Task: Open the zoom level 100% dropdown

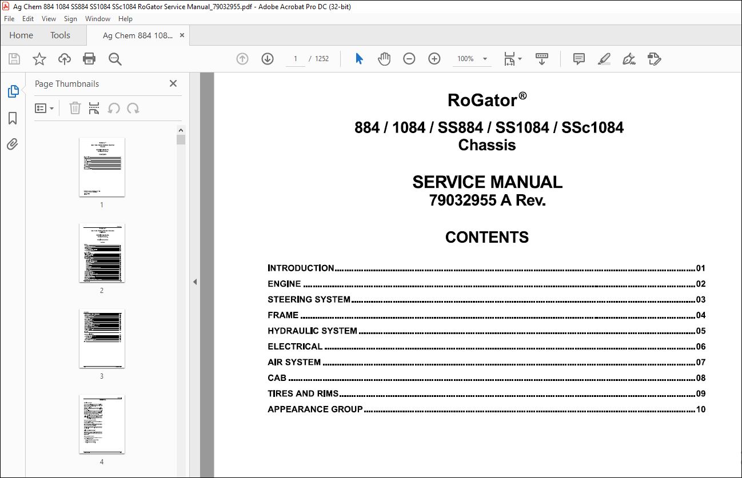Action: 472,59
